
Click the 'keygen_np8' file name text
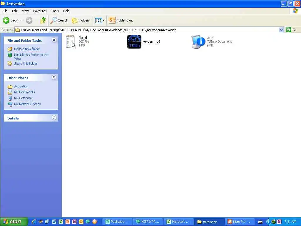151,41
